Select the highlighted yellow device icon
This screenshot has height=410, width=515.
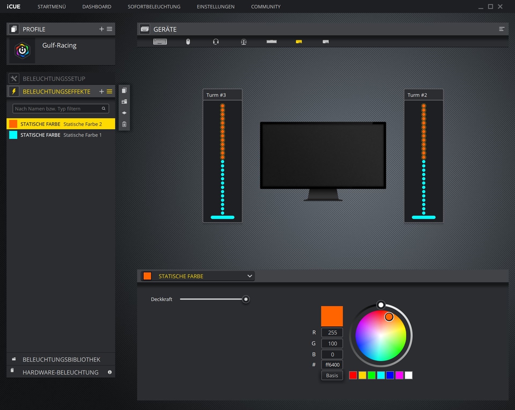(x=299, y=42)
